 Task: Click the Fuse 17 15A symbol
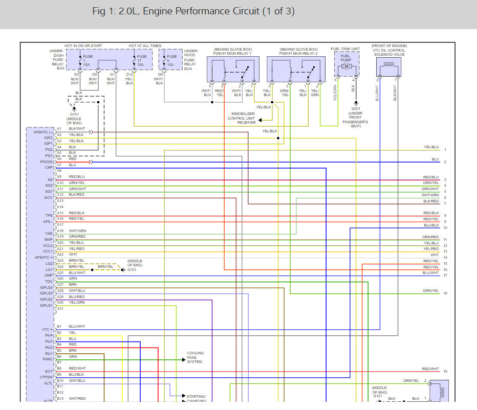coord(134,61)
